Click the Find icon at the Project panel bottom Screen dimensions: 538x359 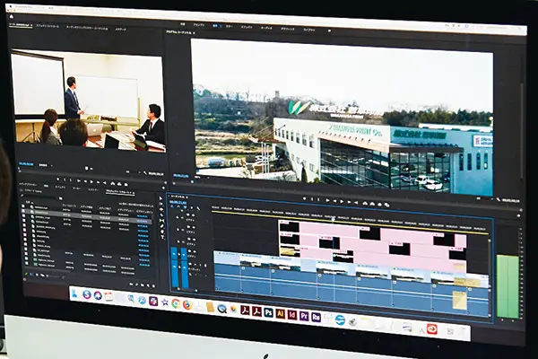137,285
